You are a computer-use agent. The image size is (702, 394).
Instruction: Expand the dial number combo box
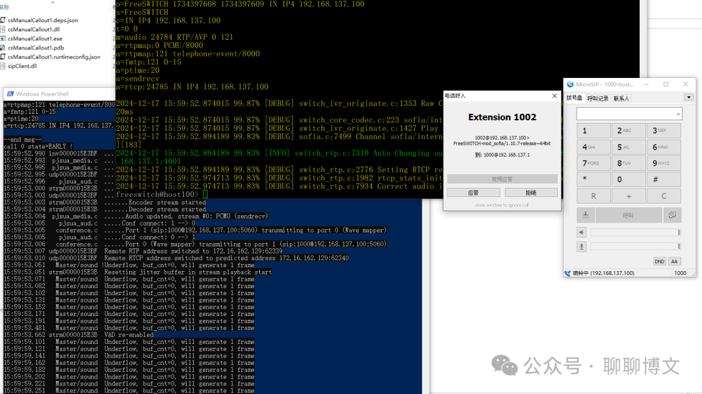pos(678,114)
